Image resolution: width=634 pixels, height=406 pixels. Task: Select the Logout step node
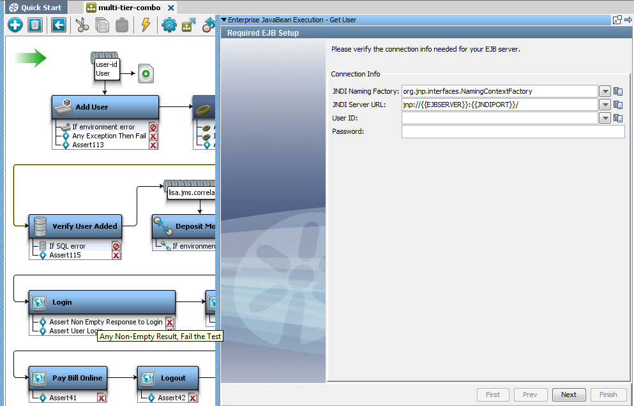[x=168, y=378]
